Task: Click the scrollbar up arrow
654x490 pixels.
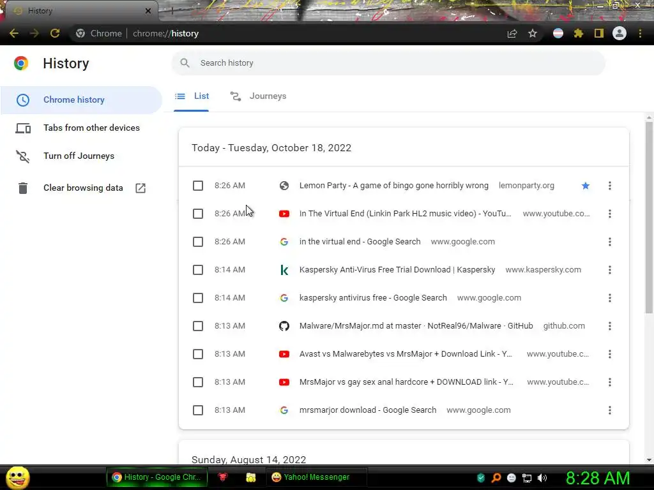Action: [649, 117]
